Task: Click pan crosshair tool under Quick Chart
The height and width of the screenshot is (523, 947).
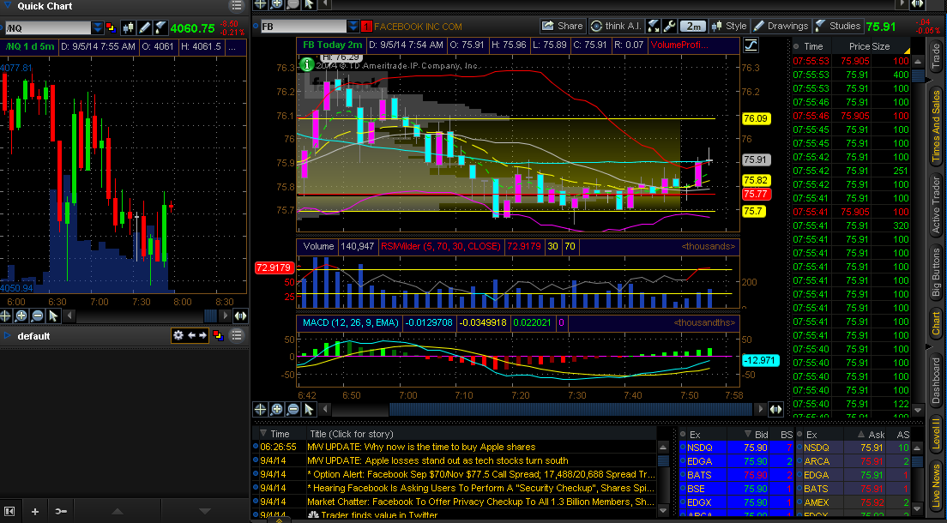Action: [5, 316]
